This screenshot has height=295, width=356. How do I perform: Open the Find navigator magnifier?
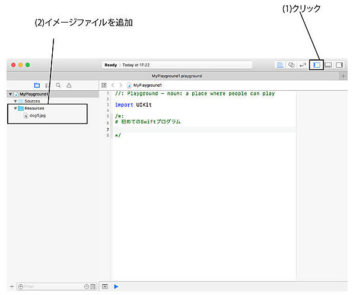coord(58,85)
